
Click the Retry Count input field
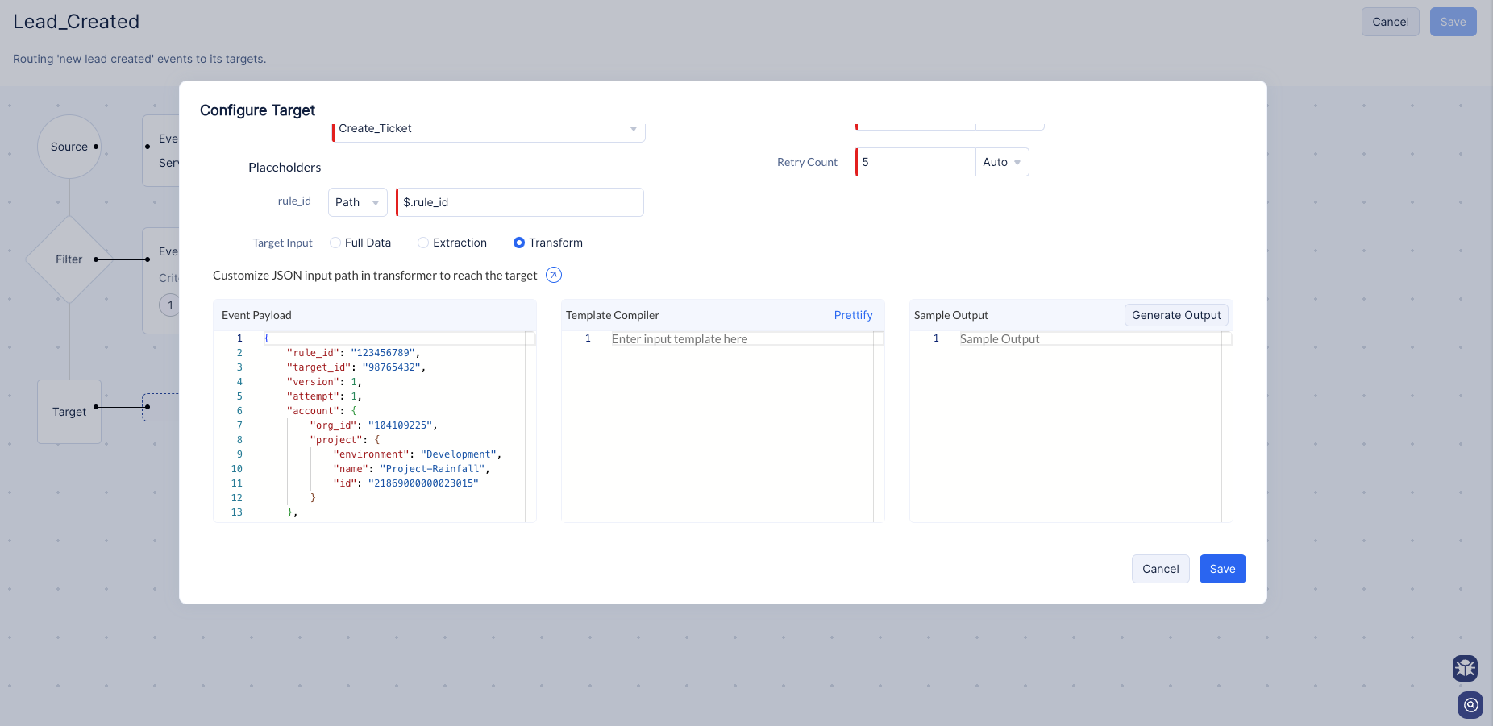[915, 162]
